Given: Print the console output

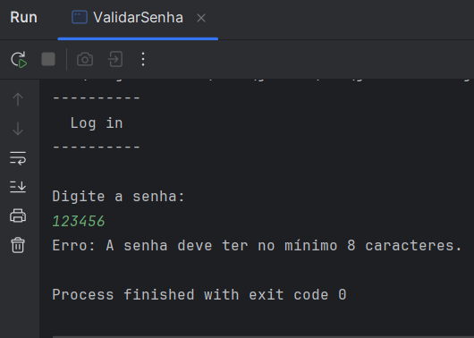Looking at the screenshot, I should [x=18, y=215].
